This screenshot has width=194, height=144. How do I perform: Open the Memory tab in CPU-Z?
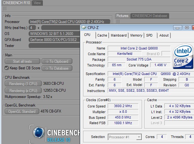tap(136, 35)
